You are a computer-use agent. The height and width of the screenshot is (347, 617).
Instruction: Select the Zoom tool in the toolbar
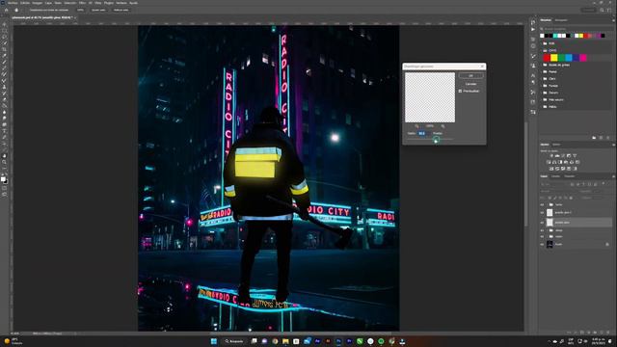(x=4, y=162)
